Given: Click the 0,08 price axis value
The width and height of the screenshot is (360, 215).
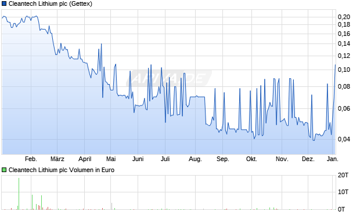Looking at the screenshot, I should tap(344, 87).
